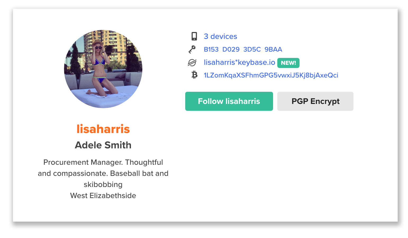Select the B153 fingerprint segment
The width and height of the screenshot is (408, 238).
pos(211,49)
